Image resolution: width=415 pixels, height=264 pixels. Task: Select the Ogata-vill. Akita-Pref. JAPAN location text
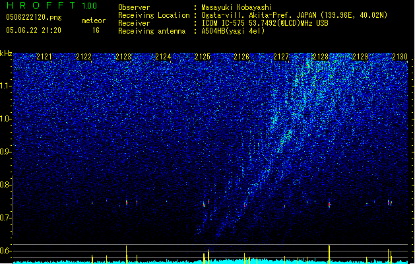click(x=294, y=15)
